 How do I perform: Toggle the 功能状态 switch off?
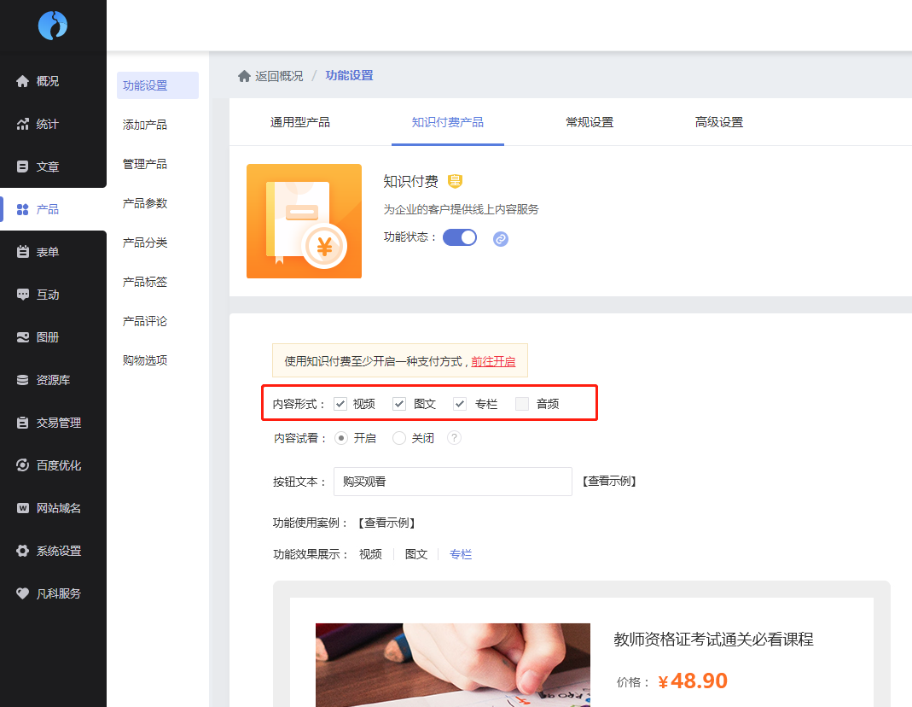460,237
